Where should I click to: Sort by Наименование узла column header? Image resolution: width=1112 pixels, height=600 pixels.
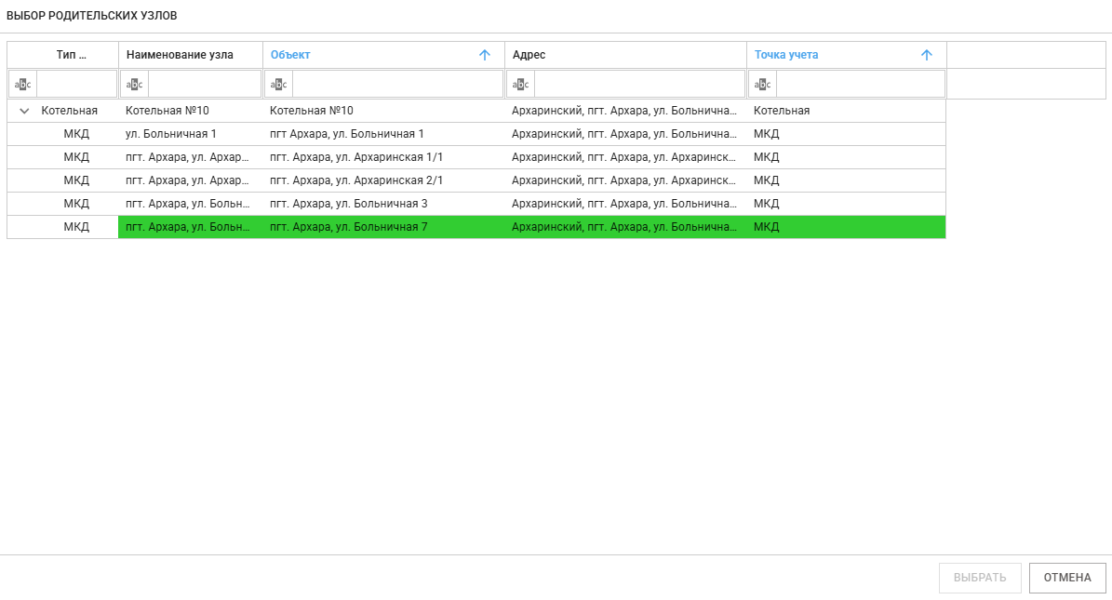coord(180,55)
